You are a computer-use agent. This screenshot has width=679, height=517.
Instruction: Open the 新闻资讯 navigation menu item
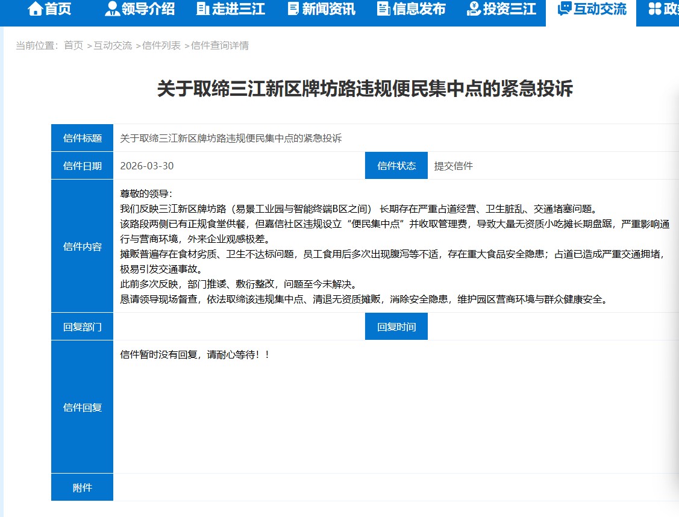pos(328,9)
